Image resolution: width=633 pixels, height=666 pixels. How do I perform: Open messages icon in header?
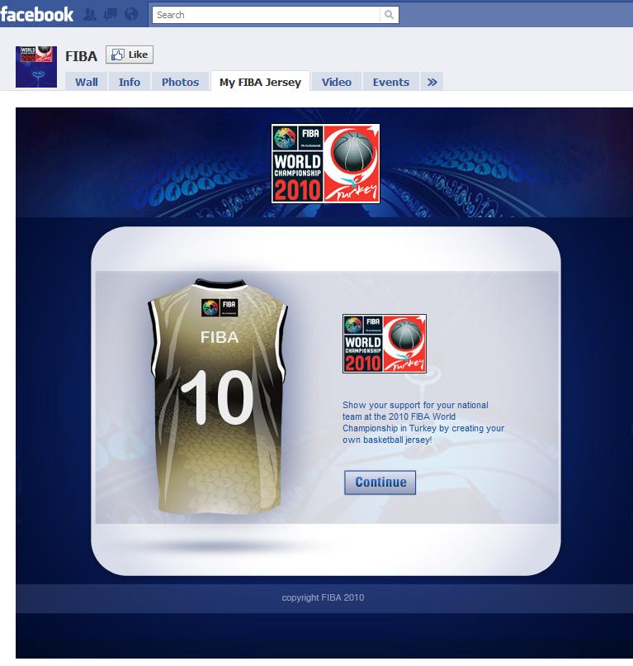pos(111,14)
